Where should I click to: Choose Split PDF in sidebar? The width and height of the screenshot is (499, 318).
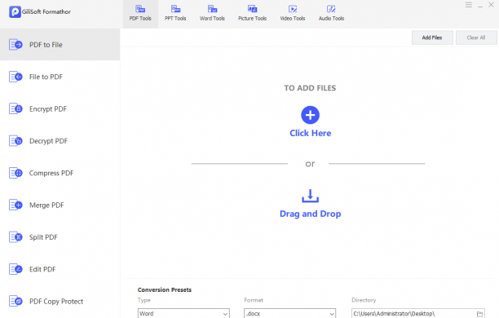[x=60, y=237]
